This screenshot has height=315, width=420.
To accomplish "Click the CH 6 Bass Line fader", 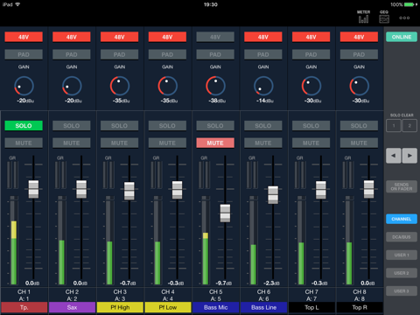I will pyautogui.click(x=273, y=195).
